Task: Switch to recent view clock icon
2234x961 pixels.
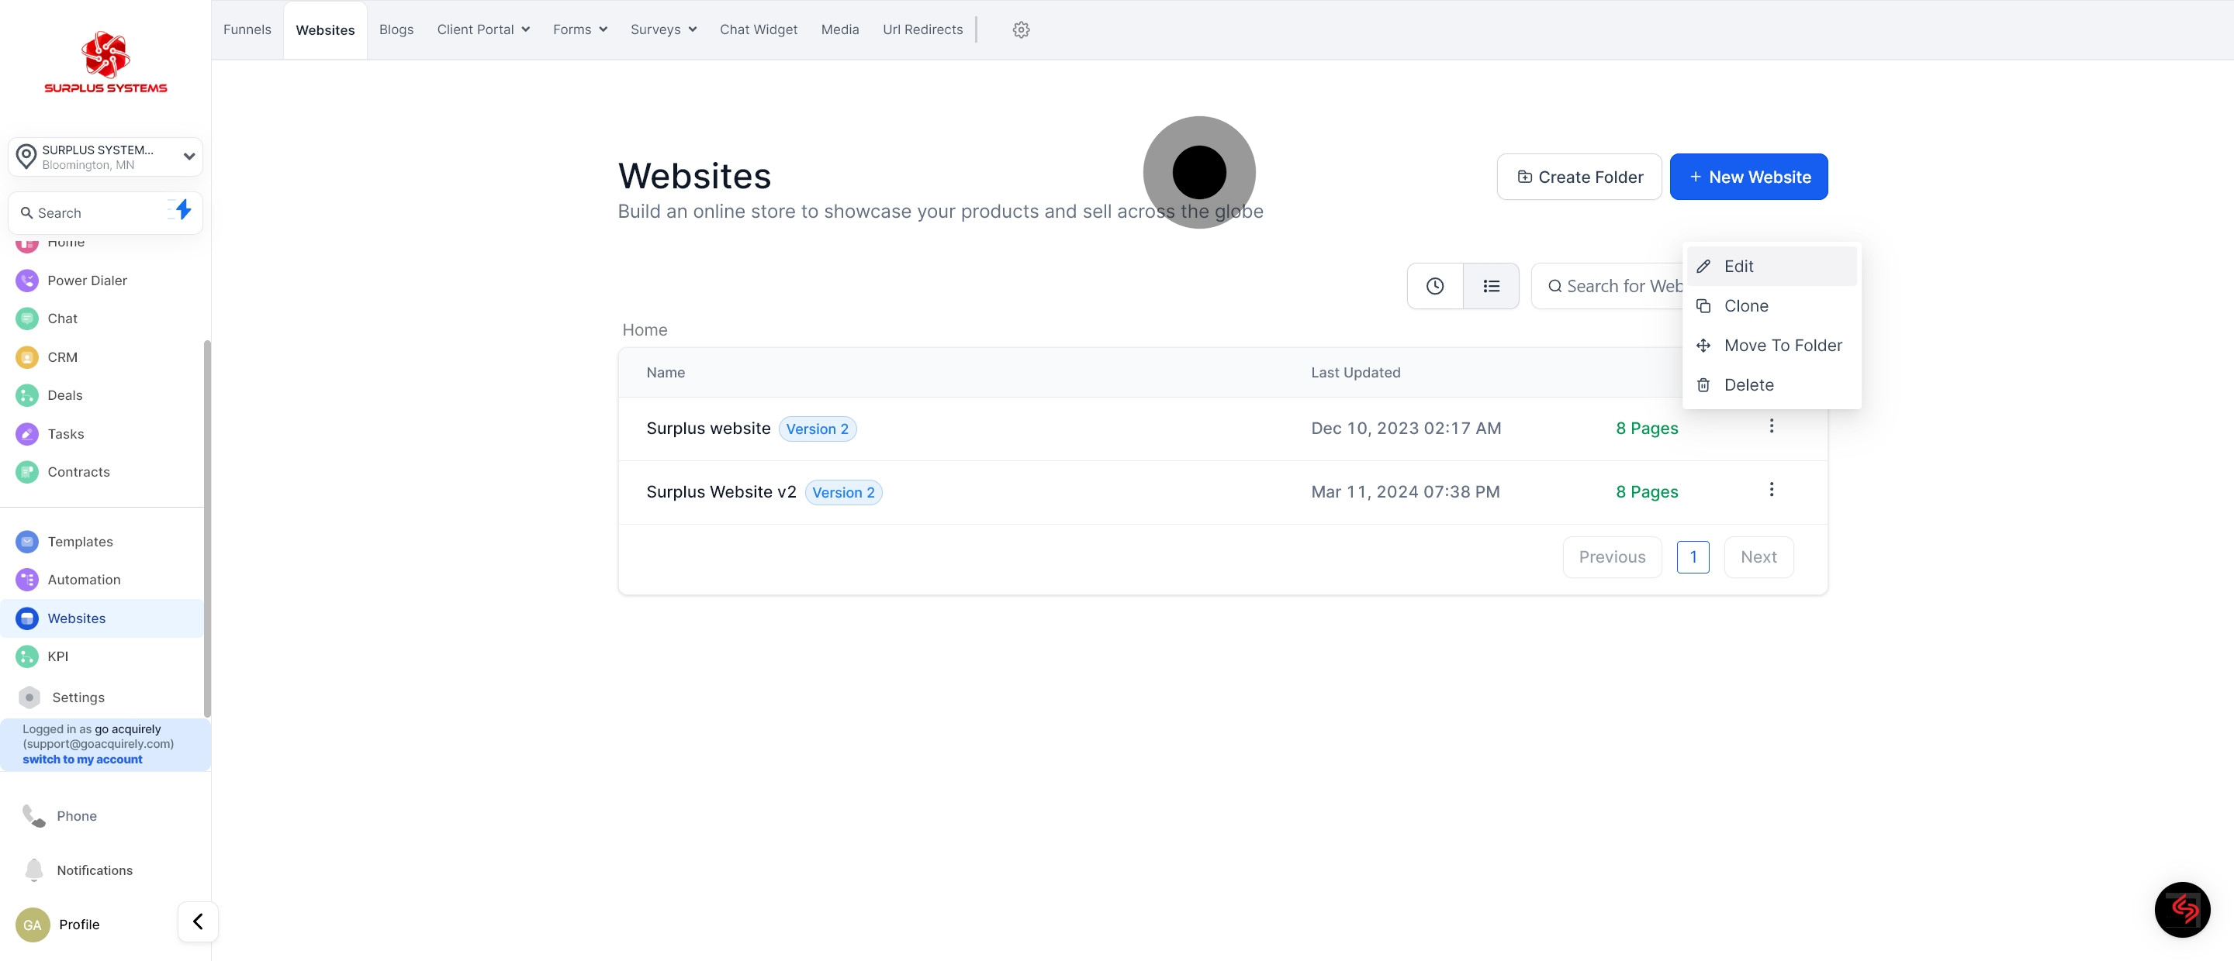Action: (x=1434, y=286)
